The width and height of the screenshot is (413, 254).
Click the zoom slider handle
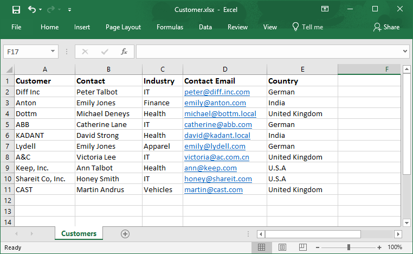[349, 247]
